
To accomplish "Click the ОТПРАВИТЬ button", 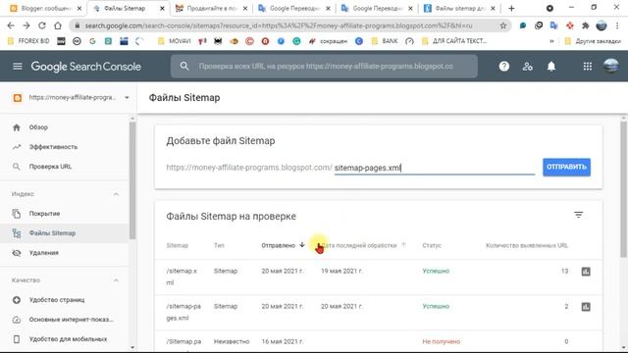I will point(566,168).
